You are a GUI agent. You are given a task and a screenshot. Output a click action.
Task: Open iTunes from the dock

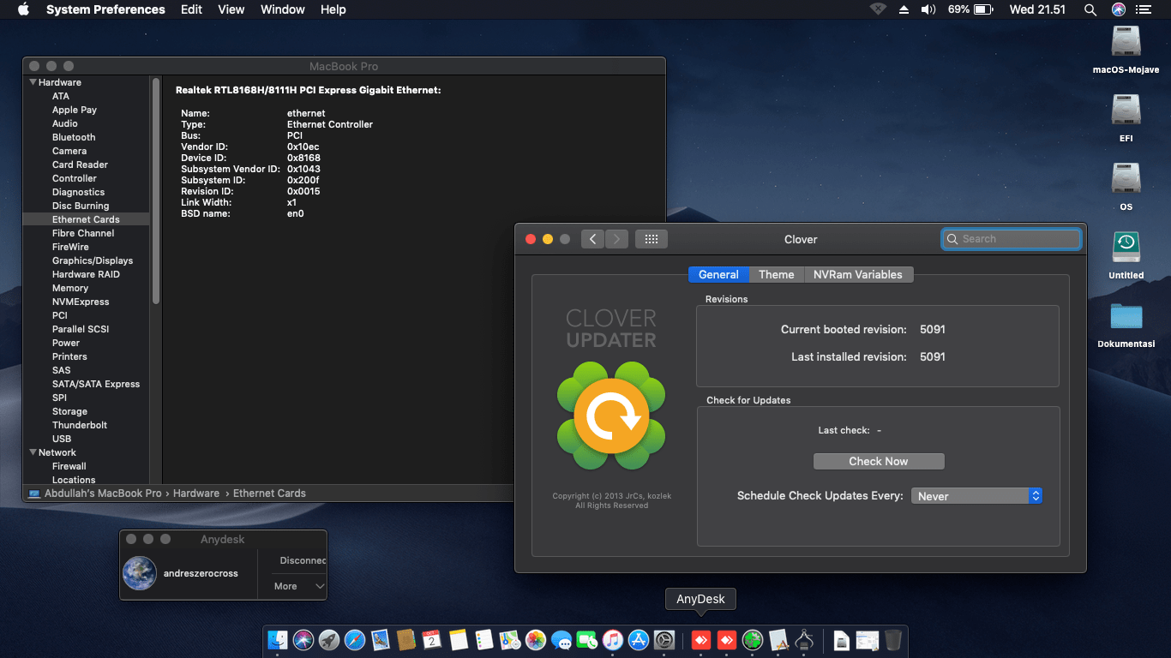(x=612, y=640)
